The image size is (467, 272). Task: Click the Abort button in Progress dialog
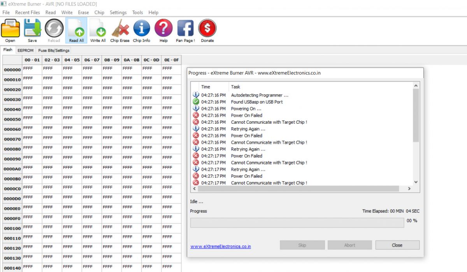coord(349,245)
